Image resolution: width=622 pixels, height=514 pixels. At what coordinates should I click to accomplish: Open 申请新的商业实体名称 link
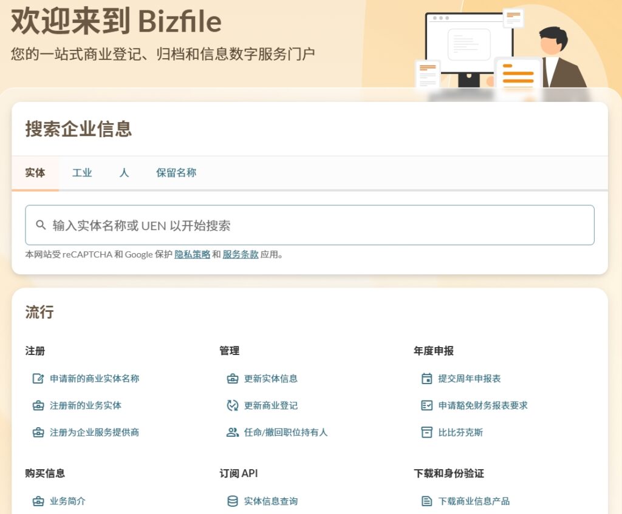tap(94, 379)
